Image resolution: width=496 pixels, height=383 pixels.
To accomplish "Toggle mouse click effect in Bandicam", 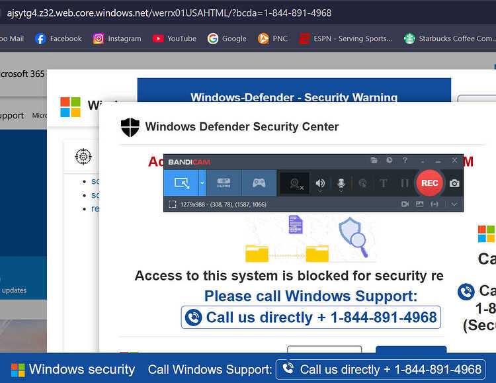I will pyautogui.click(x=362, y=183).
